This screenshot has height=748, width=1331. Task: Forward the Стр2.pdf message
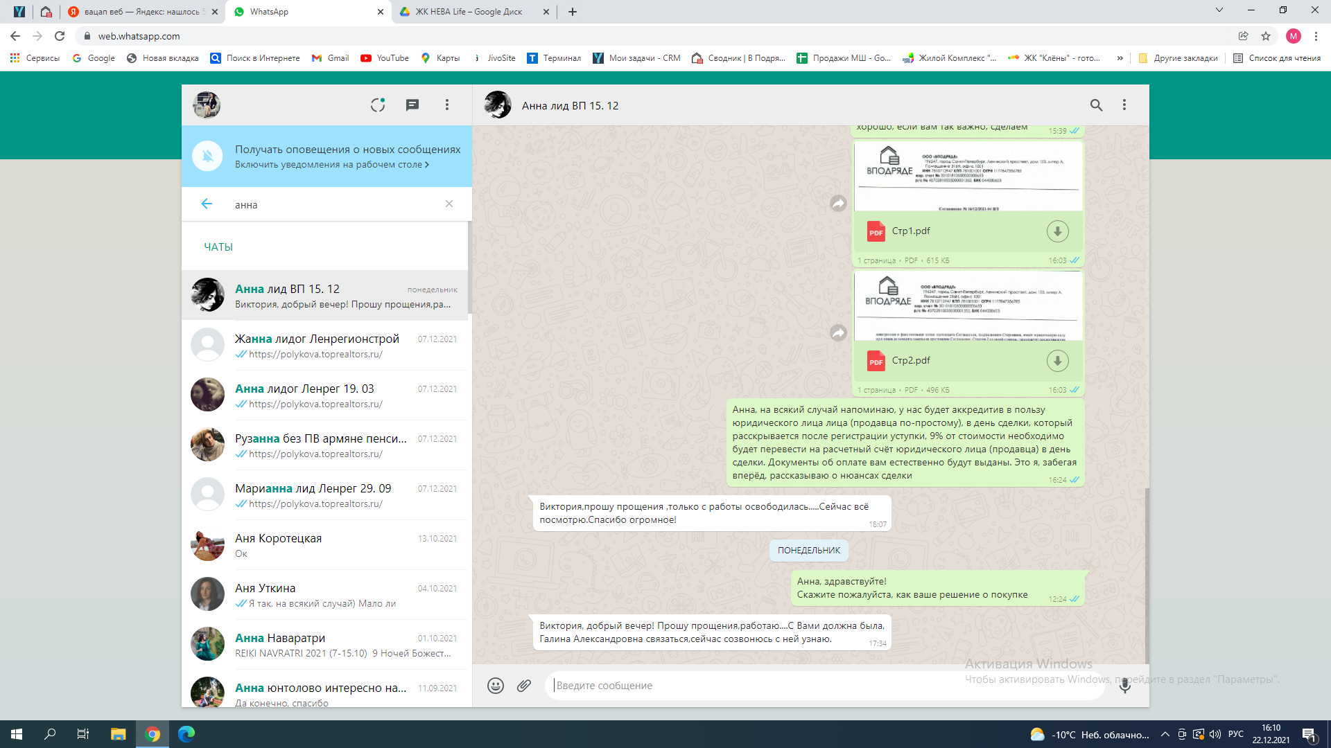838,333
